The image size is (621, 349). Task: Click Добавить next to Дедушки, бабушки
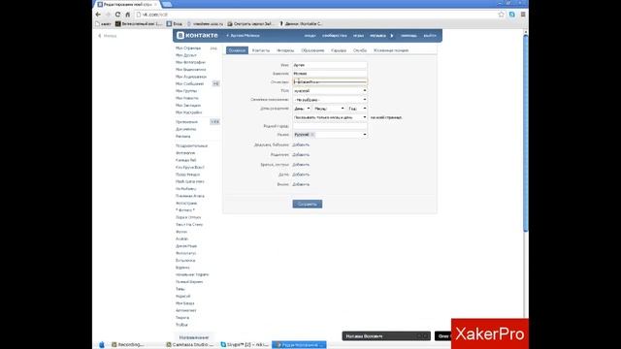point(301,144)
